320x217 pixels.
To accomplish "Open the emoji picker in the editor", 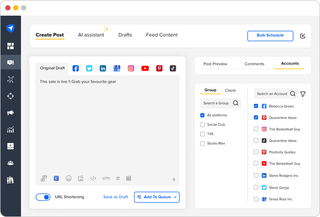I will click(x=69, y=178).
